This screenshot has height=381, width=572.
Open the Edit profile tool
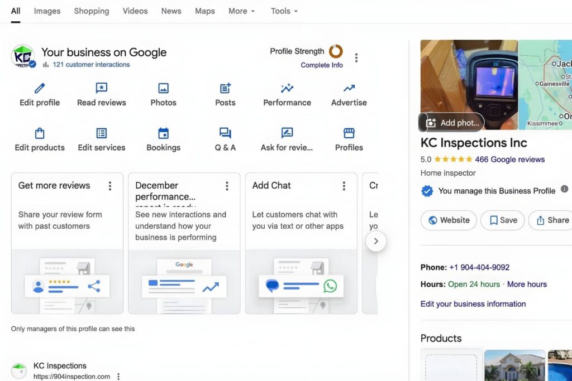pyautogui.click(x=39, y=94)
